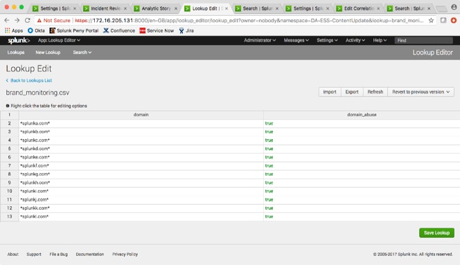Select the domain_abuse column header
The height and width of the screenshot is (265, 460).
(362, 115)
